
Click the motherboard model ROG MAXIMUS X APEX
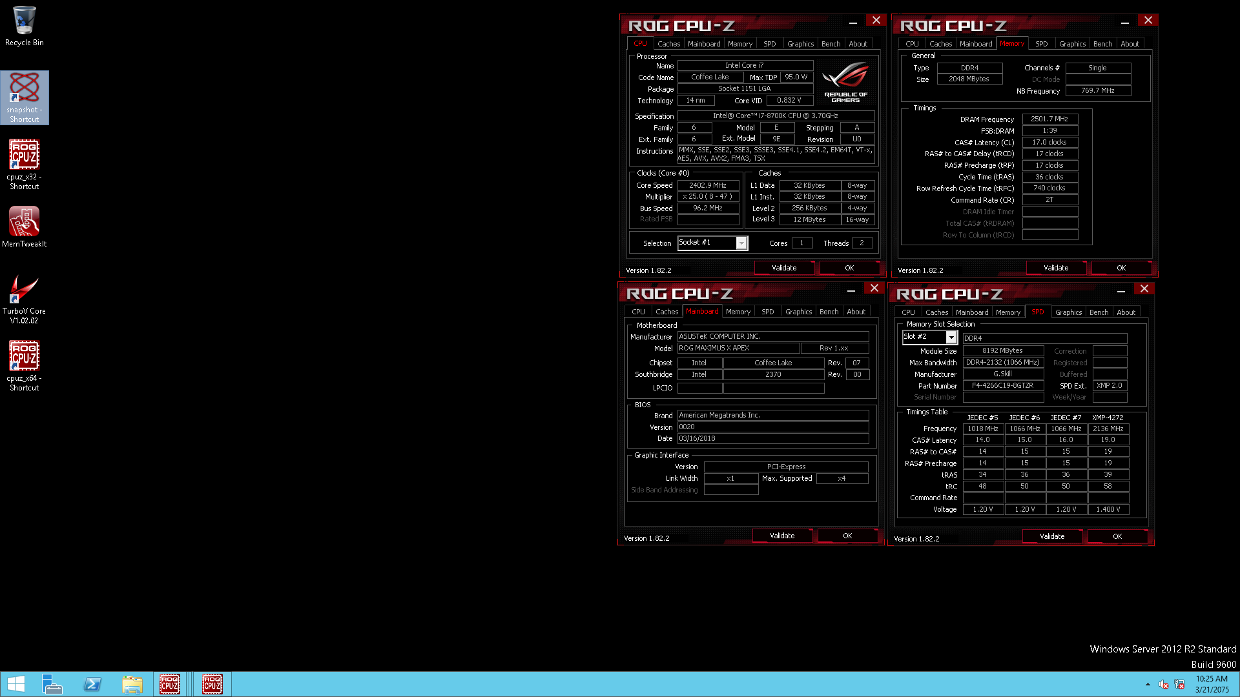click(x=738, y=348)
